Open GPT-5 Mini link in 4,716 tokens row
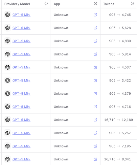Image resolution: width=137 pixels, height=165 pixels. tap(21, 107)
